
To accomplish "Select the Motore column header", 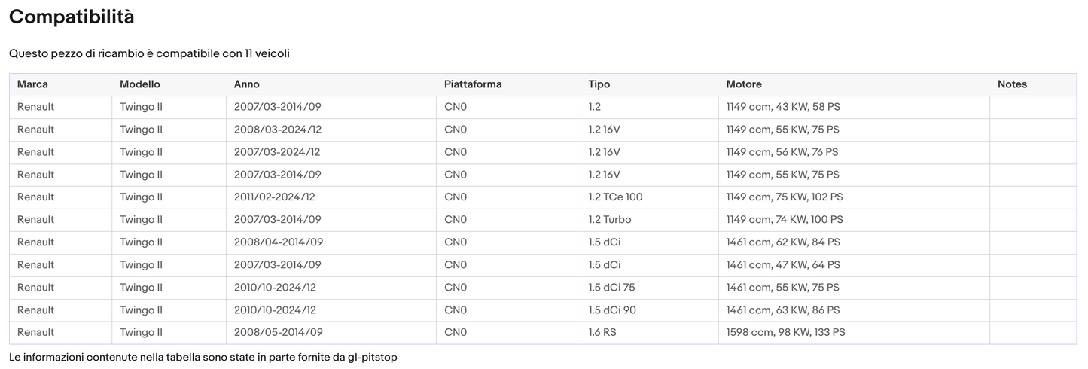I will pos(744,84).
